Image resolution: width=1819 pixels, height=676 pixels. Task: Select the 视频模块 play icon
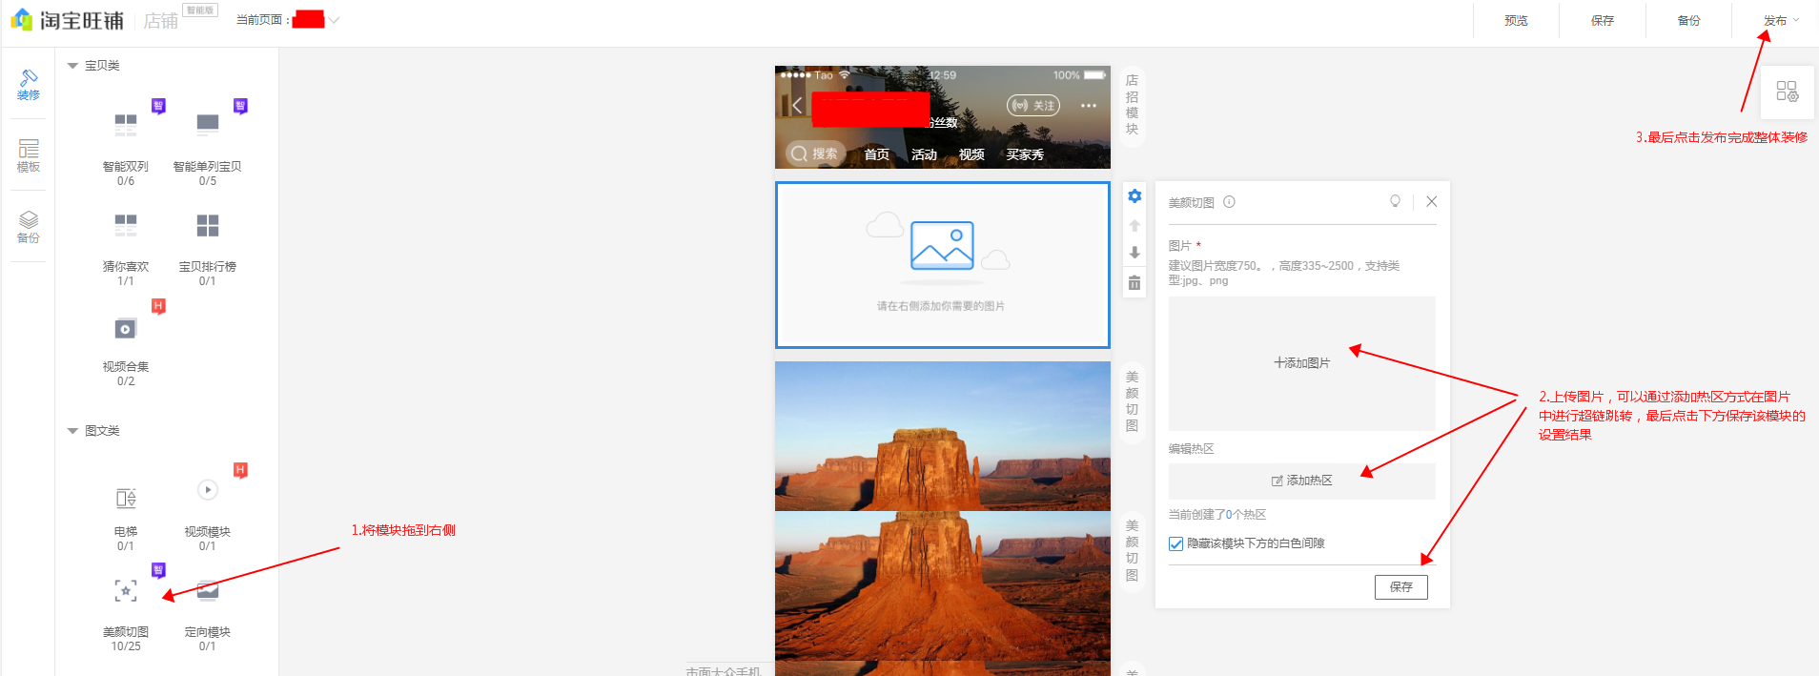(x=208, y=490)
